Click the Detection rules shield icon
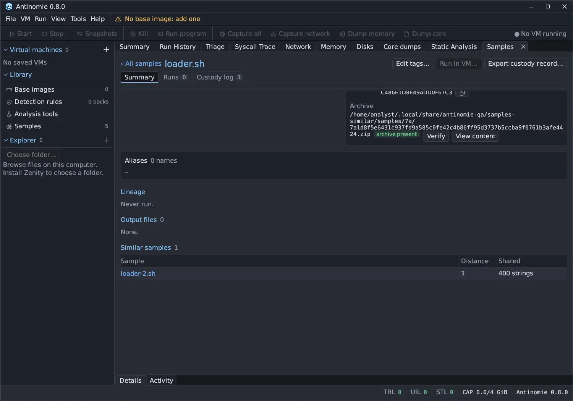Screen dimensions: 573x401 (x=9, y=102)
